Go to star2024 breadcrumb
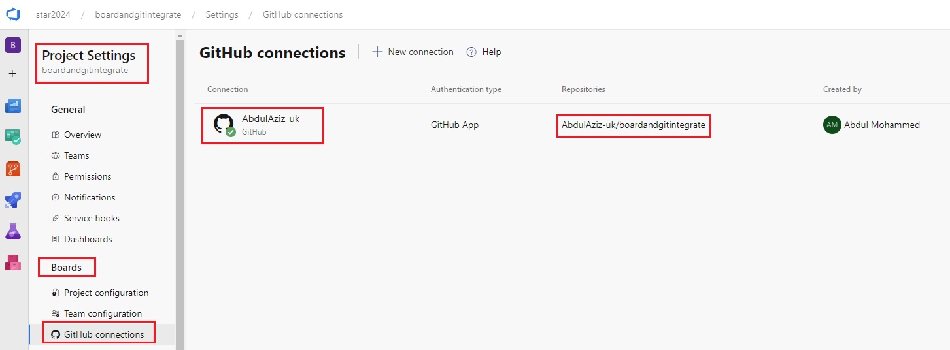This screenshot has width=950, height=350. [x=53, y=14]
